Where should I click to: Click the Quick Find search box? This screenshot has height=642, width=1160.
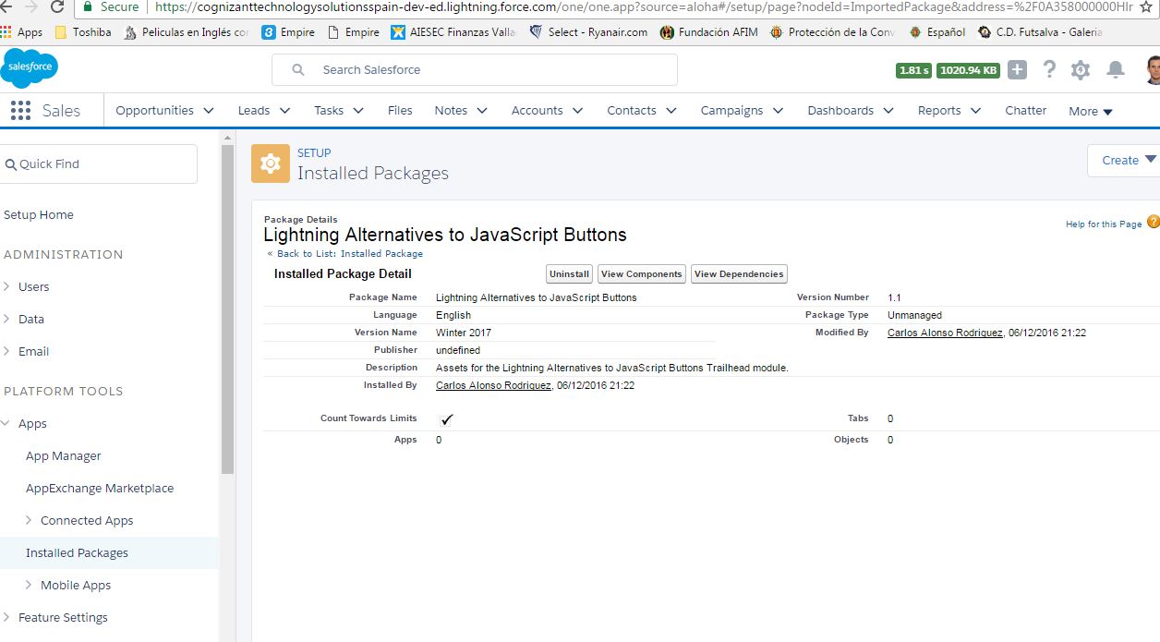99,164
